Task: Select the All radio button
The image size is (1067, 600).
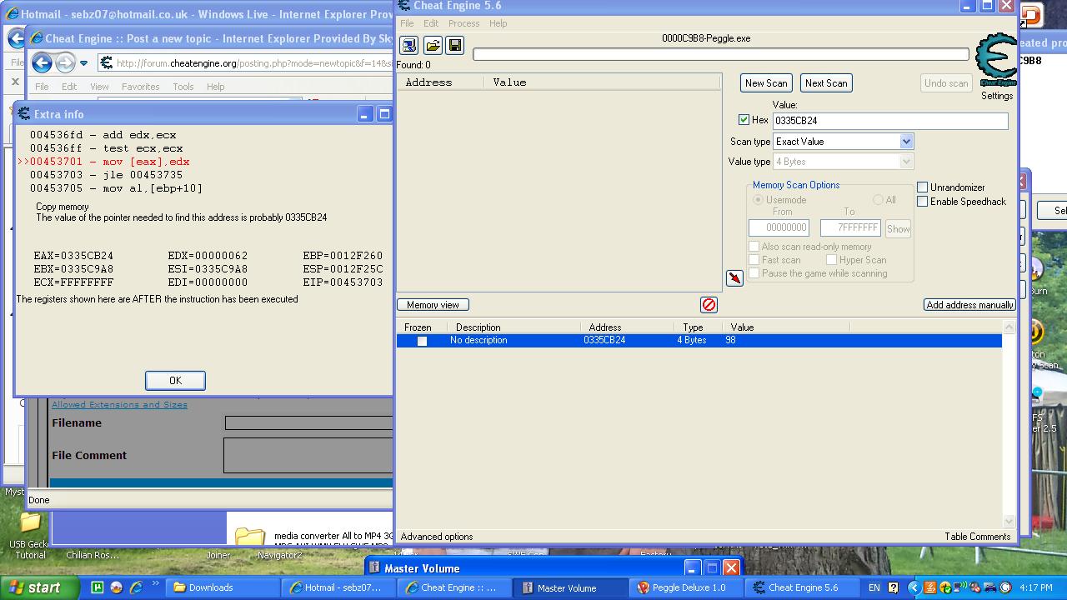Action: pyautogui.click(x=878, y=200)
